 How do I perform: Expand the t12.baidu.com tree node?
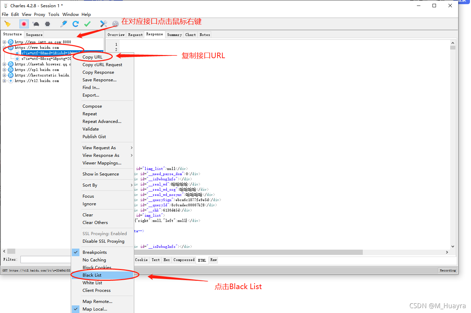click(4, 81)
